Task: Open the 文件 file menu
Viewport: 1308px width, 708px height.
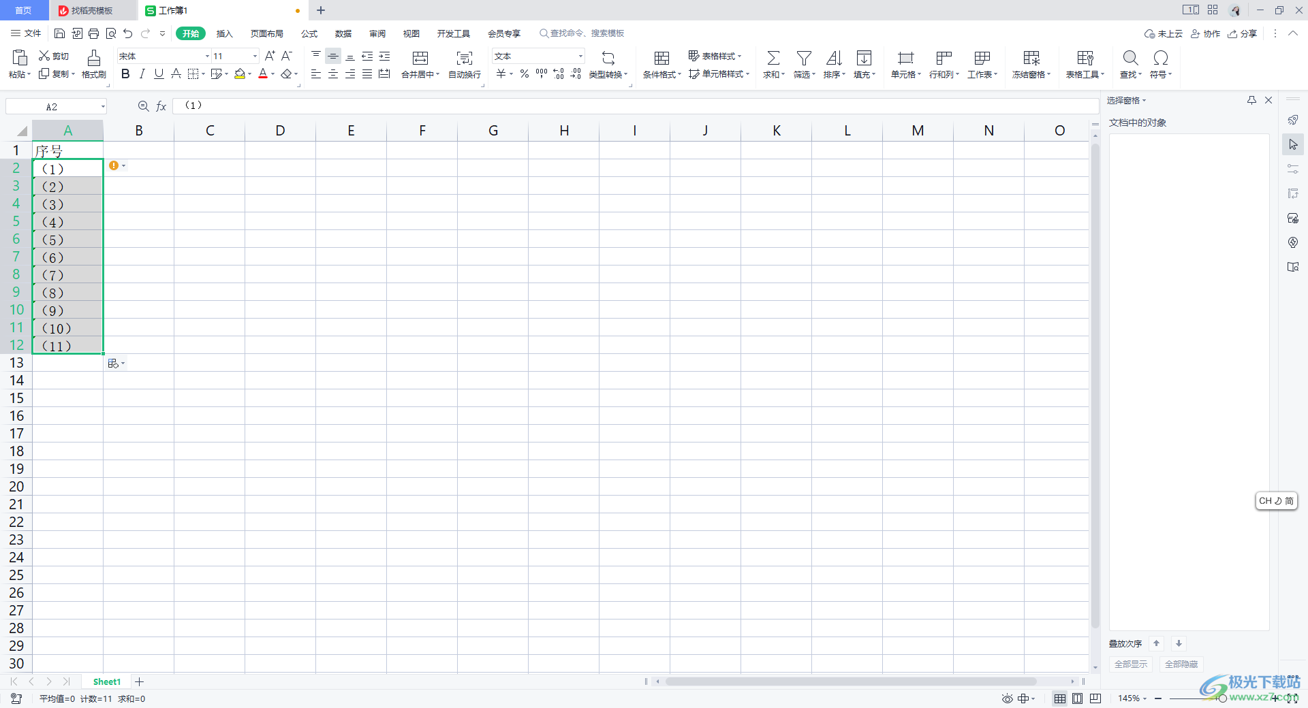Action: pos(27,33)
